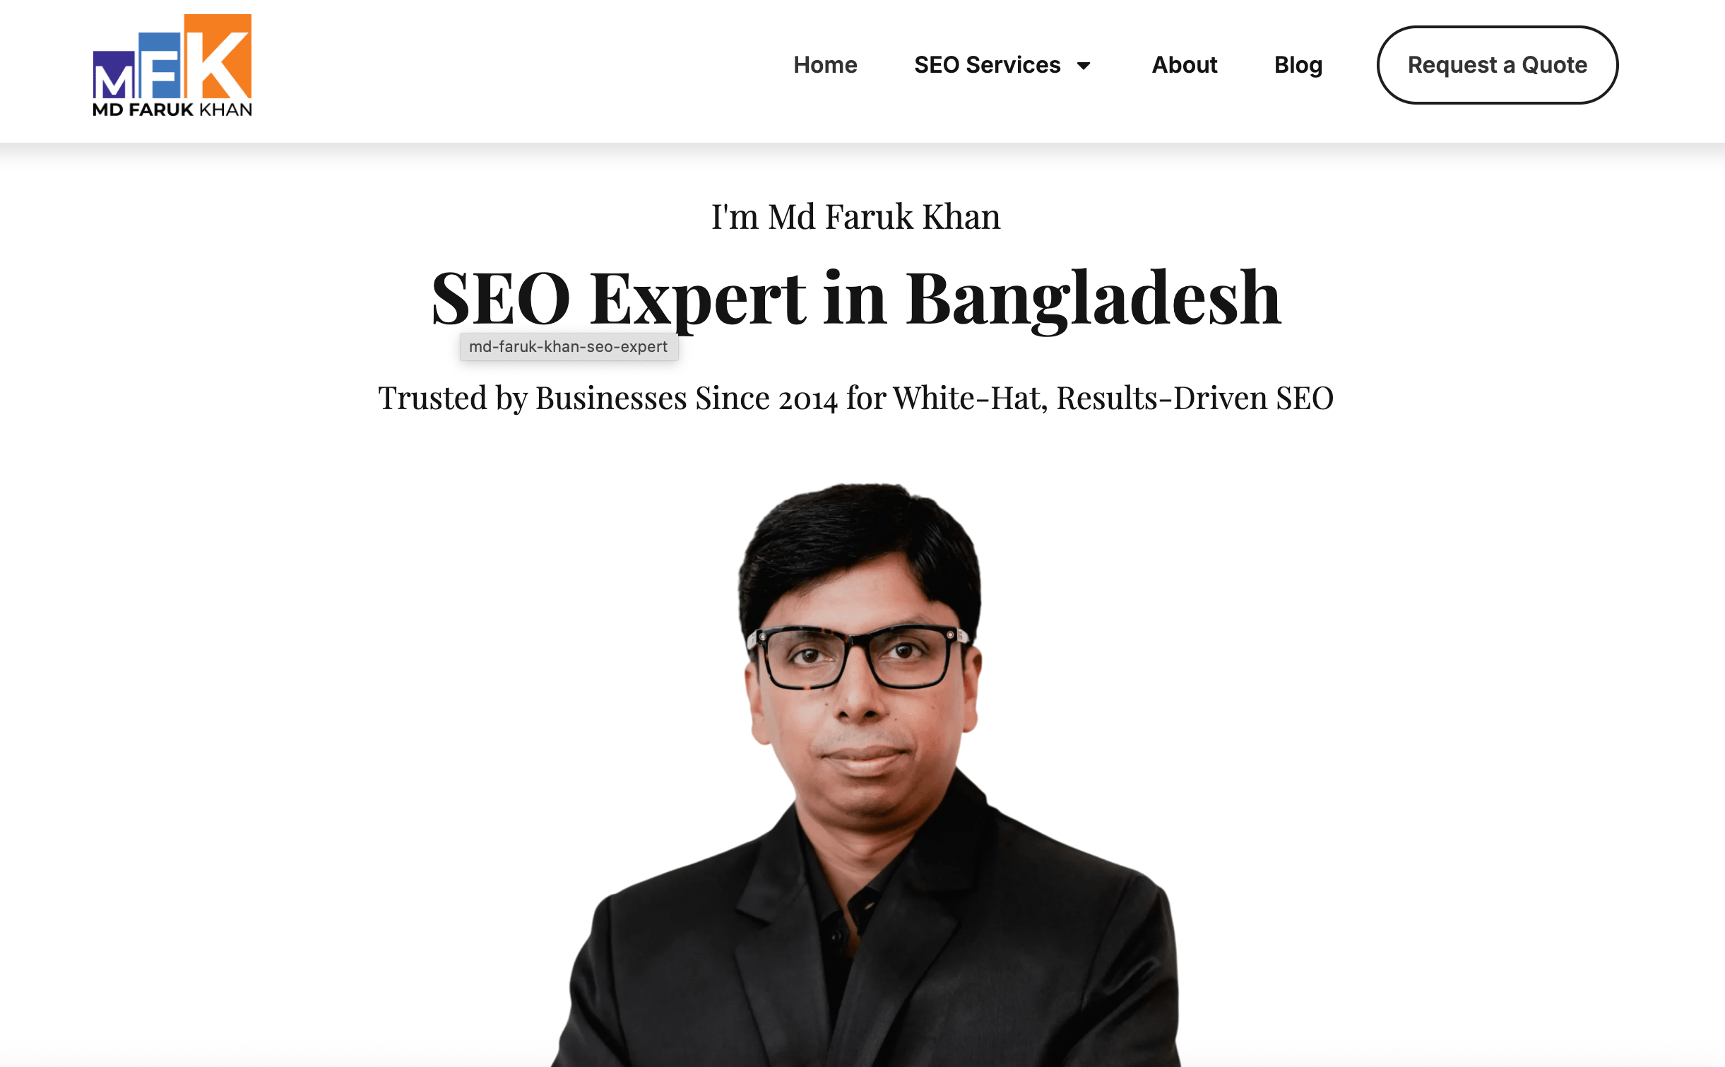Viewport: 1725px width, 1067px height.
Task: Go to the Home page
Action: [825, 65]
